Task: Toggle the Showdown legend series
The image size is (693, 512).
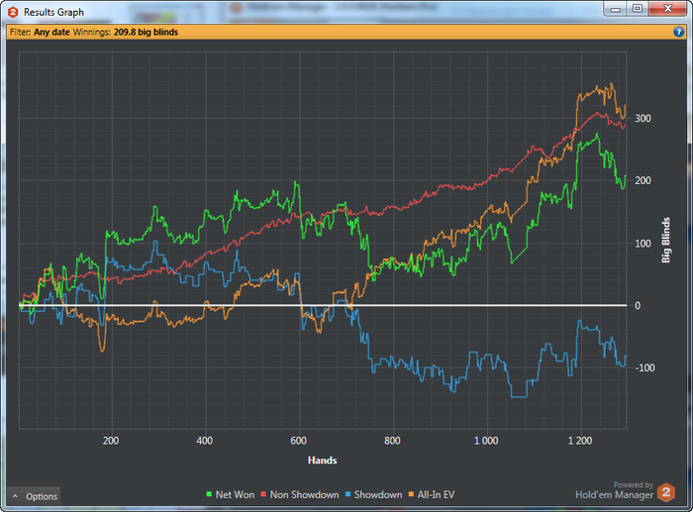Action: point(373,495)
